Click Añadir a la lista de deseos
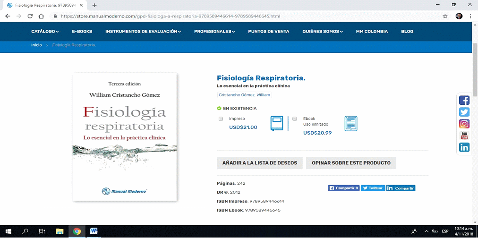This screenshot has height=238, width=478. coord(259,163)
